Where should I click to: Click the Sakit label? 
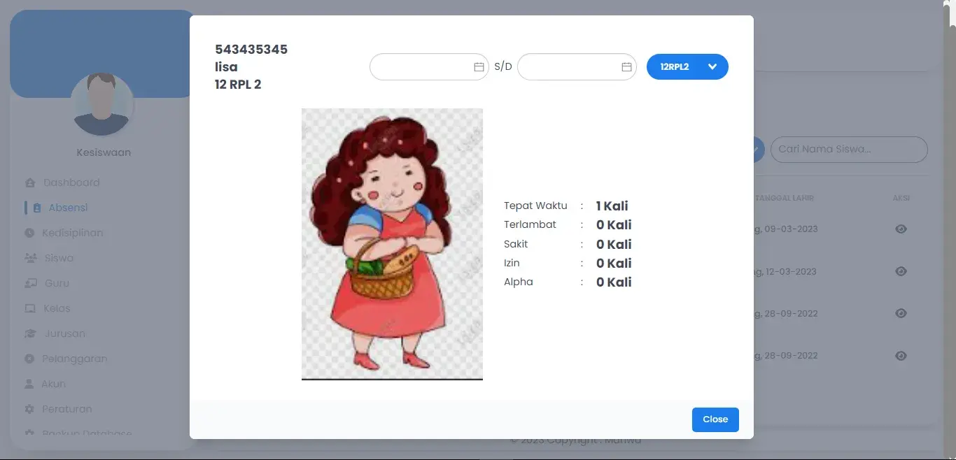pos(516,244)
